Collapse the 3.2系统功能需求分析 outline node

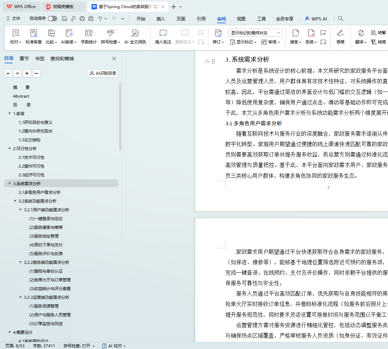(15, 201)
